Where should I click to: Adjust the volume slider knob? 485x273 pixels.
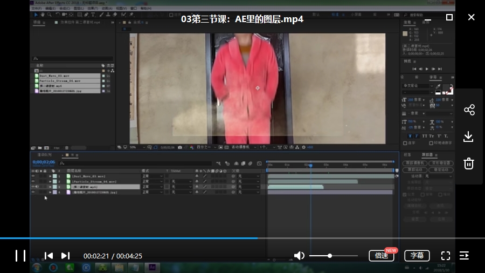tap(330, 256)
